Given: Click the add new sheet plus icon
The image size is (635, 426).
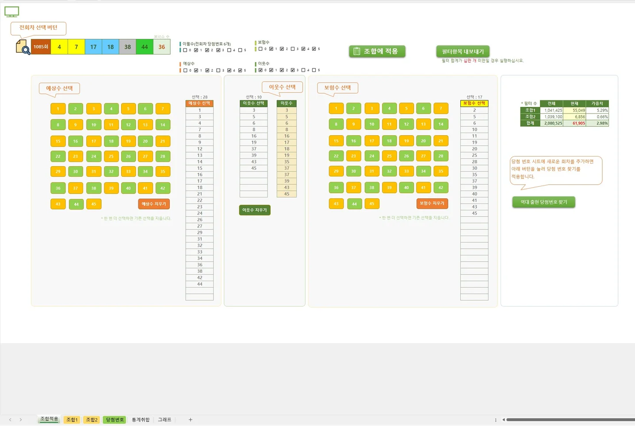Looking at the screenshot, I should point(191,420).
